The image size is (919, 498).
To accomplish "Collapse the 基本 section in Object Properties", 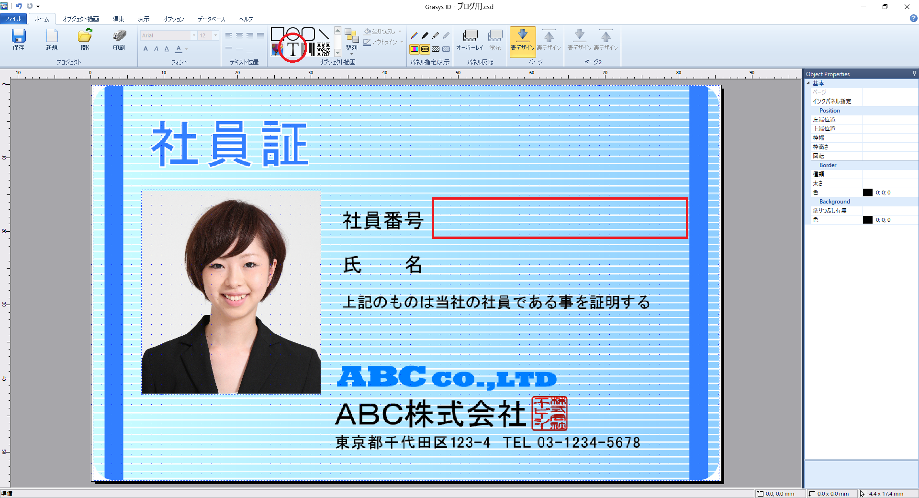I will [808, 83].
